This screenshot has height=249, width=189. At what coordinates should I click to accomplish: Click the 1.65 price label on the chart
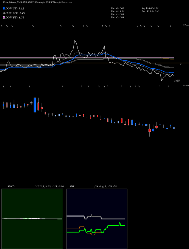pyautogui.click(x=177, y=81)
